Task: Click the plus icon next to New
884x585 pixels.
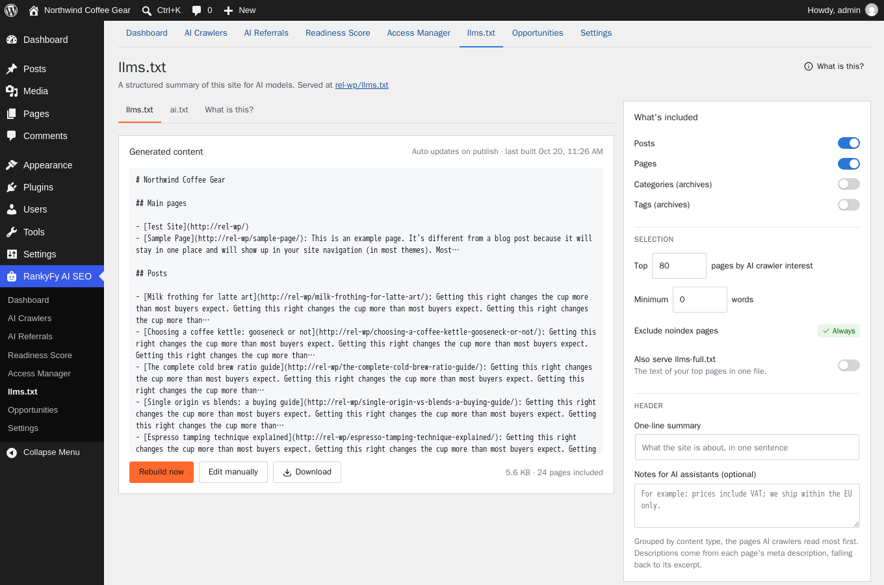Action: tap(228, 10)
